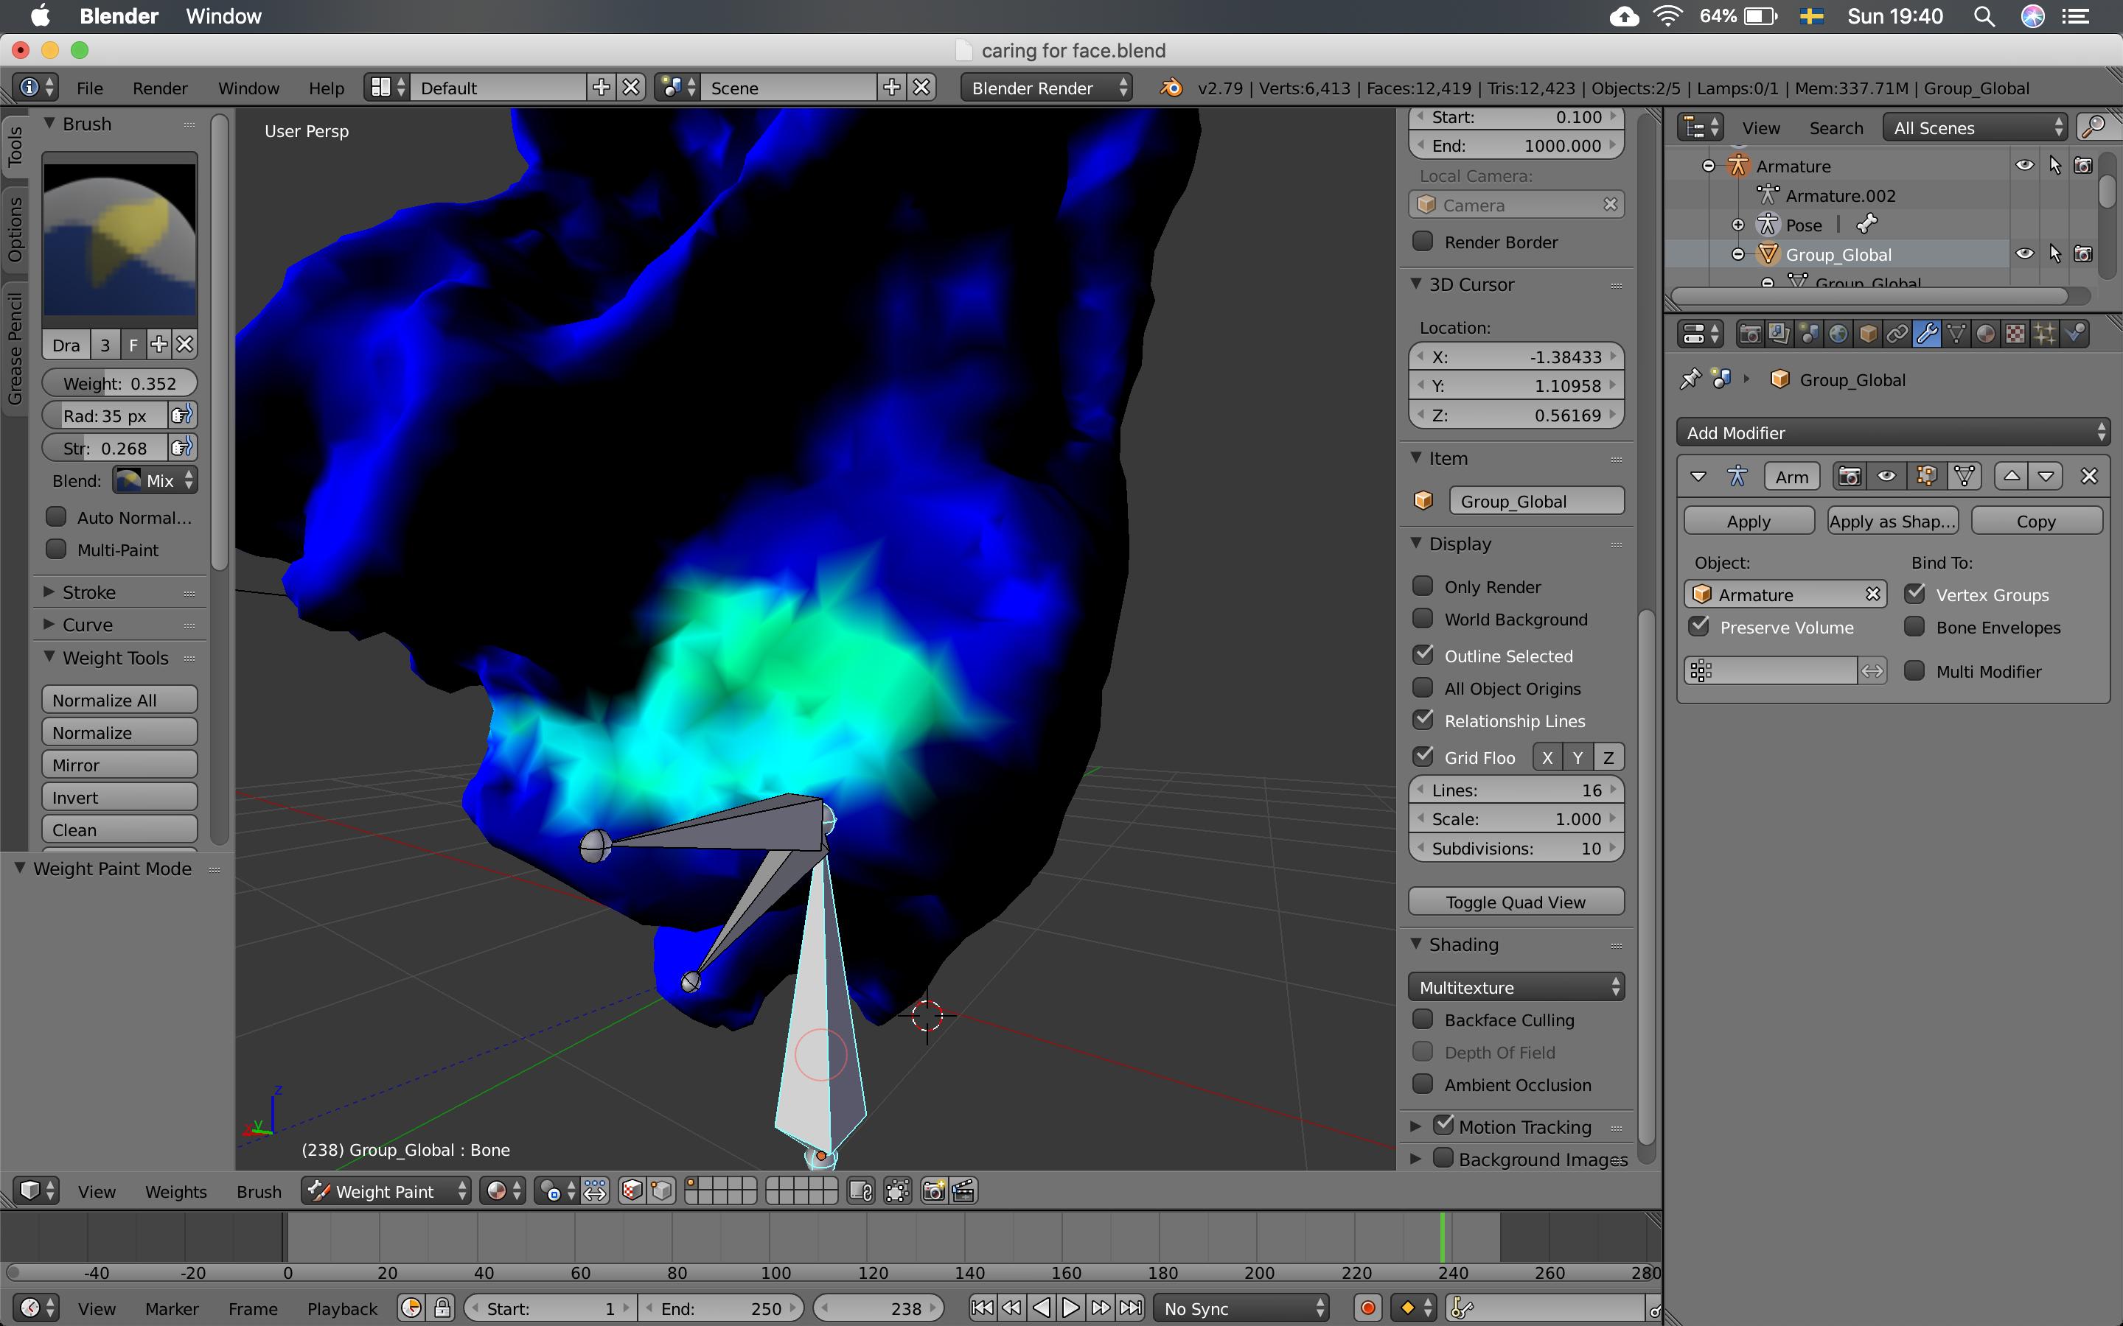This screenshot has height=1326, width=2123.
Task: Click the auto-keyframe record button
Action: coord(1367,1308)
